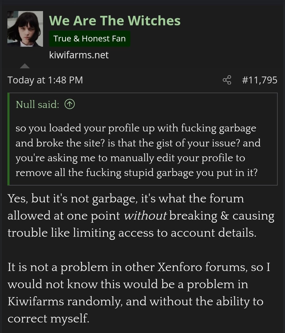Jump to Null's original post via arrow icon
Screen dimensions: 285x333
[70, 105]
